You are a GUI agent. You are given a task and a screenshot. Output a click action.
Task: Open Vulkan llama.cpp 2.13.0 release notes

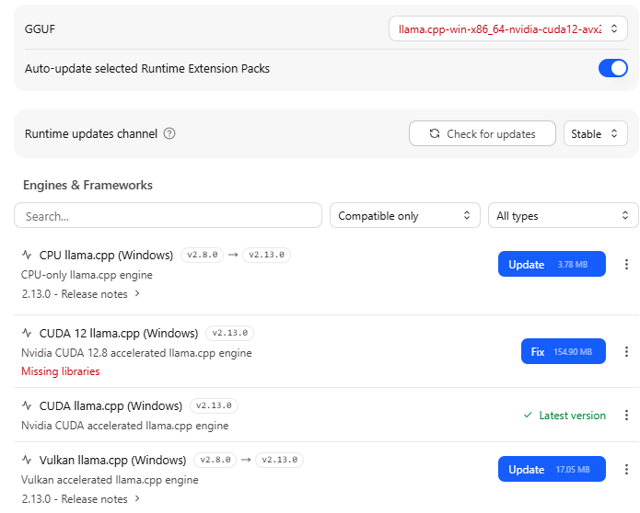click(81, 498)
